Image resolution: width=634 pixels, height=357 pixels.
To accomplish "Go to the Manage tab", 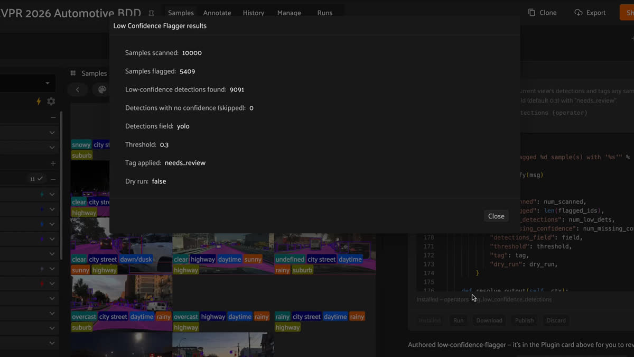I will pos(289,13).
